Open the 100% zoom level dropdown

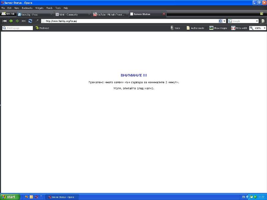coord(265,28)
